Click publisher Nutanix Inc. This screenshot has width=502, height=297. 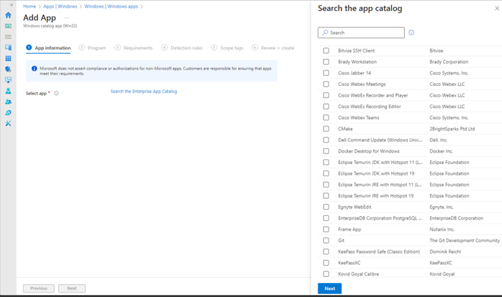tap(442, 229)
